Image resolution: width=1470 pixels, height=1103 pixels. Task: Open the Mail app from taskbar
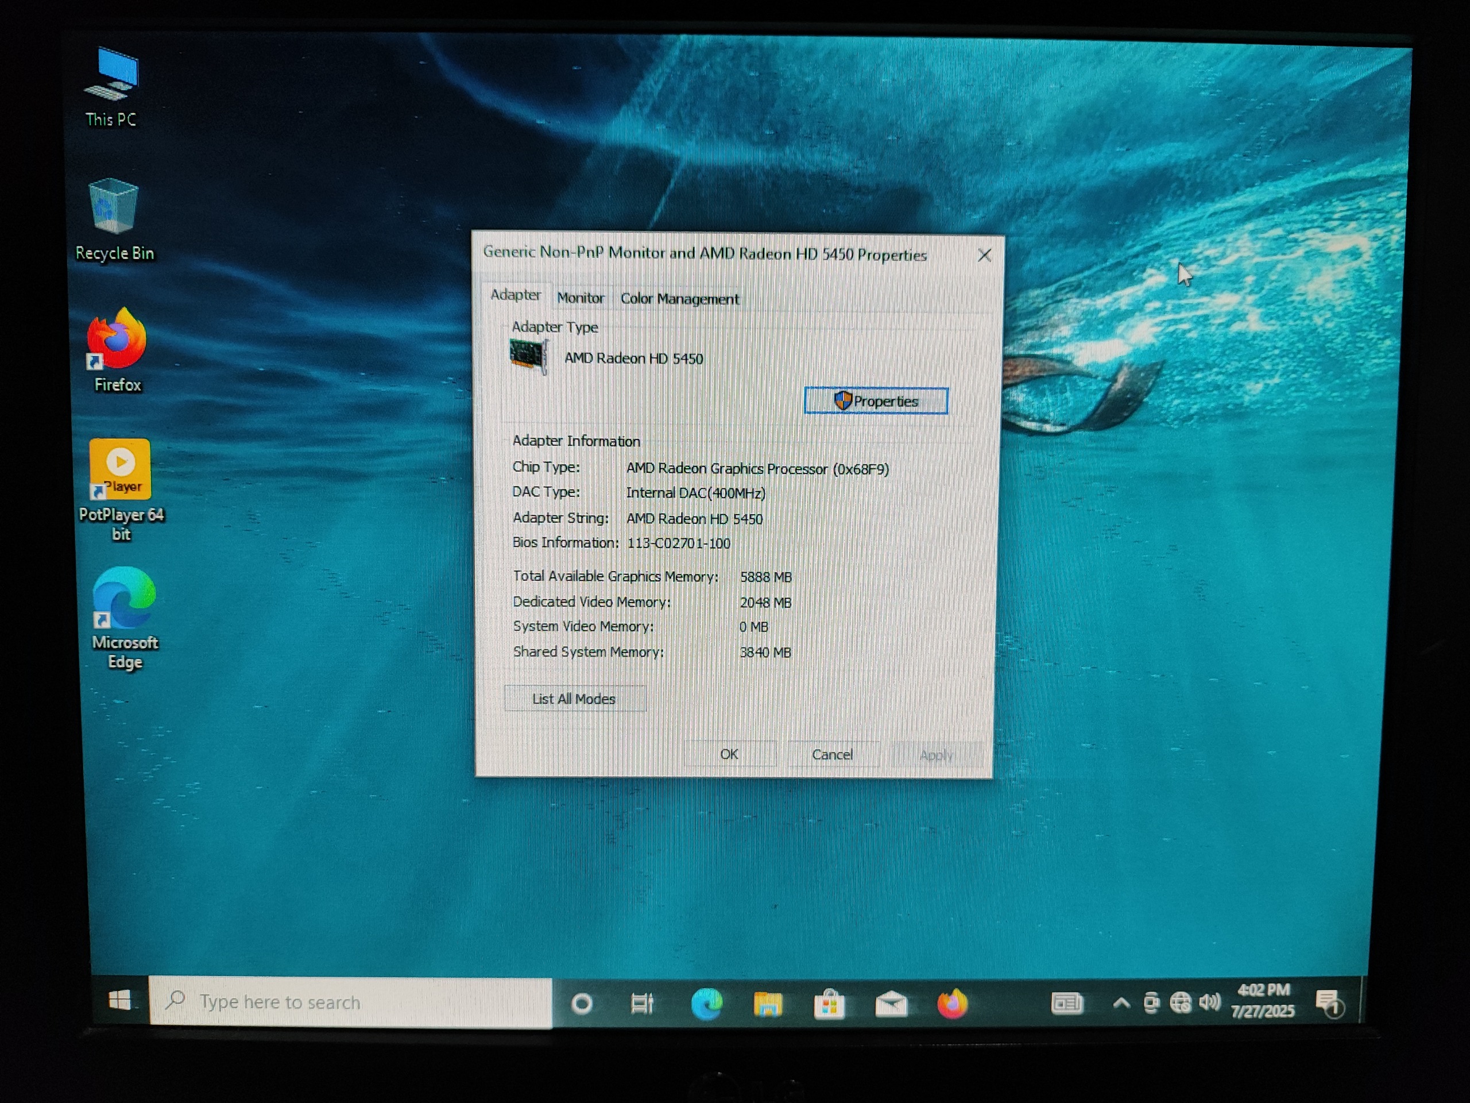pos(891,1005)
